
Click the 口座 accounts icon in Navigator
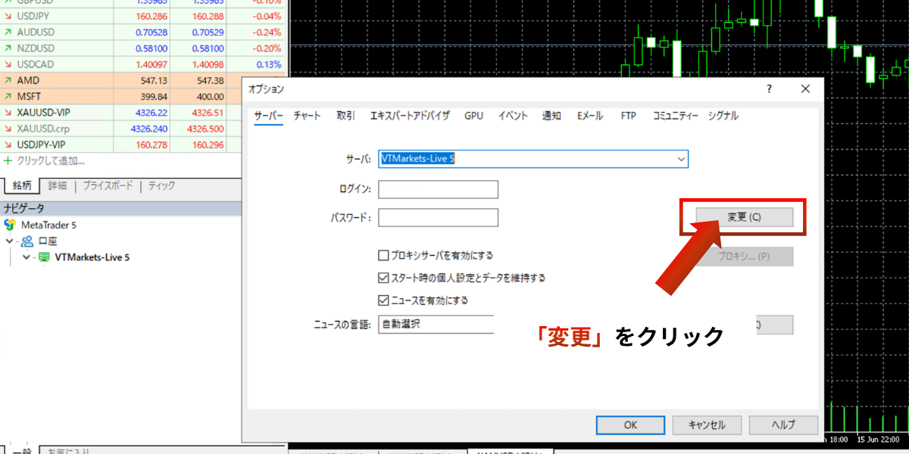pyautogui.click(x=27, y=241)
